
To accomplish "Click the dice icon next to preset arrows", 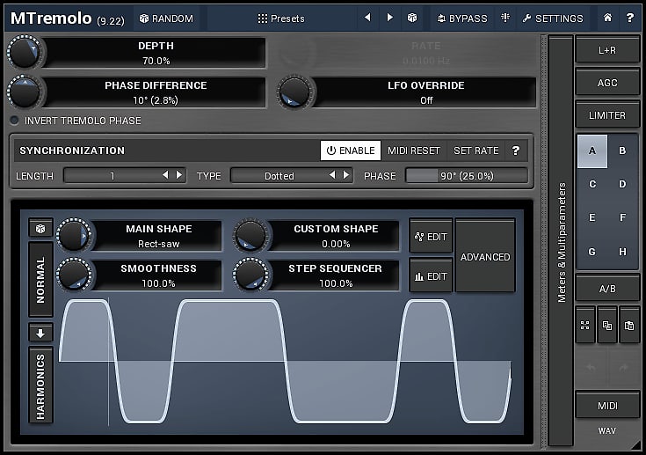I will tap(412, 18).
